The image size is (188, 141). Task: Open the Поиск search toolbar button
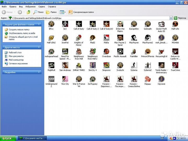click(x=38, y=12)
